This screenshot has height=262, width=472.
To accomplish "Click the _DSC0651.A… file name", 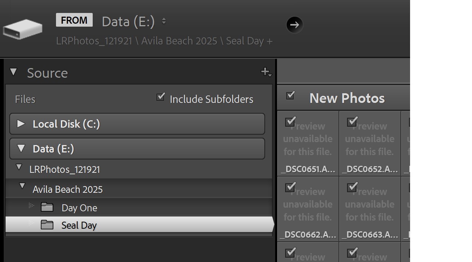I will point(308,169).
